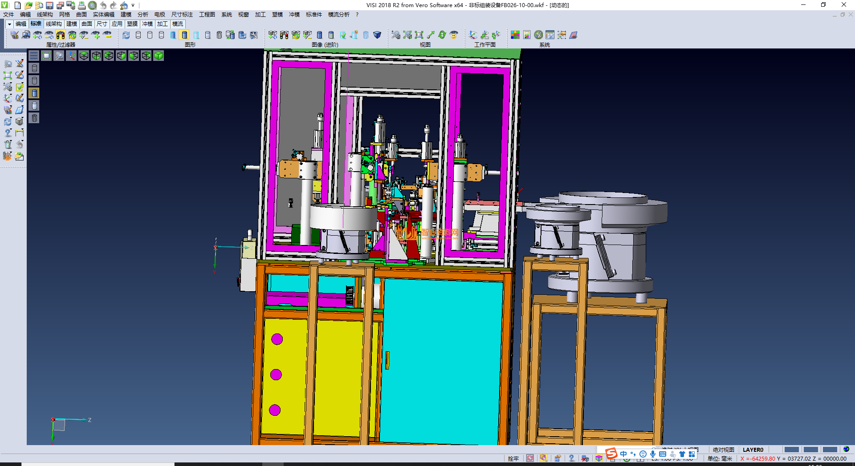Image resolution: width=855 pixels, height=466 pixels.
Task: Click the first blue color swatch in status bar
Action: pyautogui.click(x=791, y=450)
